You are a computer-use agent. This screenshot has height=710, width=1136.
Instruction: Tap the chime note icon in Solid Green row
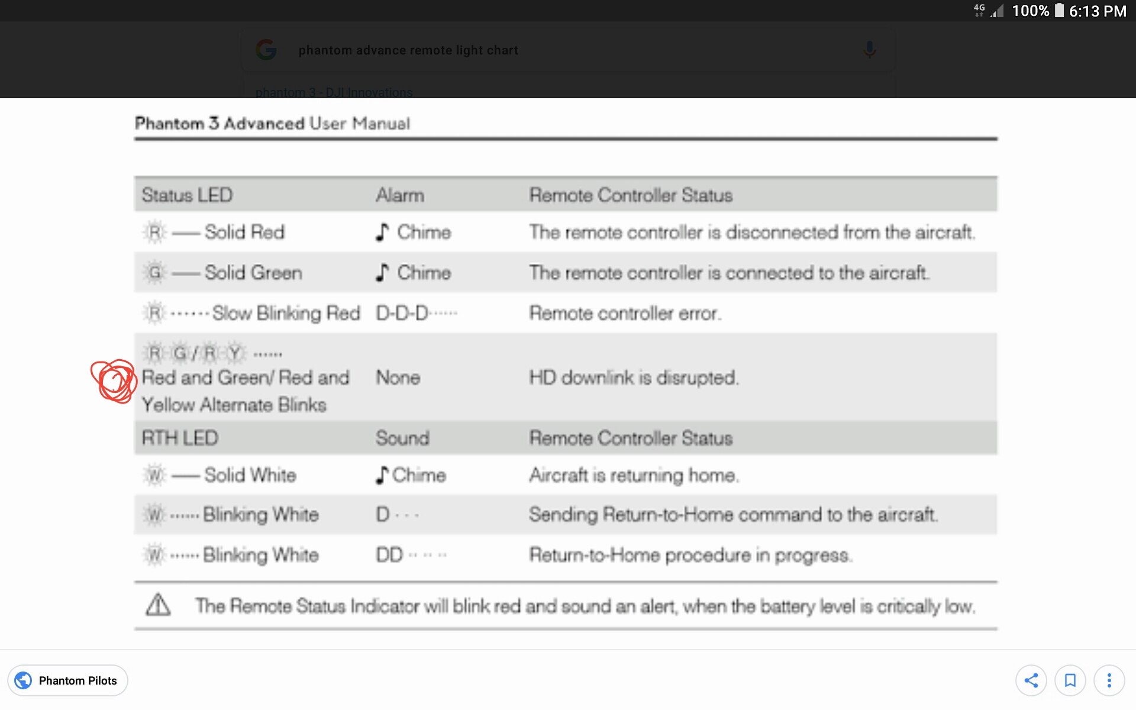[382, 273]
